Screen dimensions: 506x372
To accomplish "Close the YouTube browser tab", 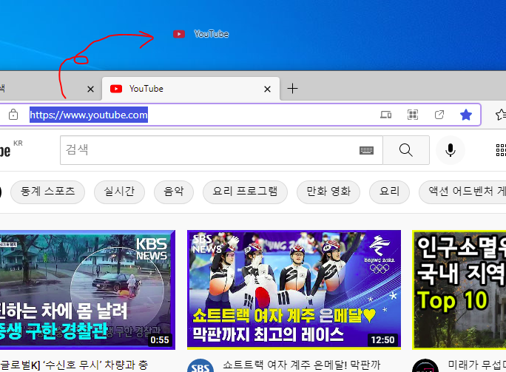I will coord(267,89).
